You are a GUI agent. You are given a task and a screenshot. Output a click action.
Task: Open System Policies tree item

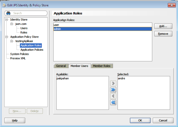[x=19, y=54]
